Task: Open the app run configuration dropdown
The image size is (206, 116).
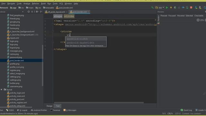Action: coord(160,8)
